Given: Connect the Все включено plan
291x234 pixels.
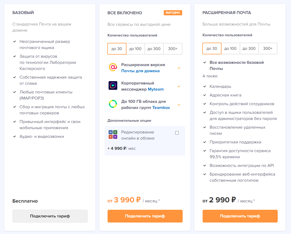Looking at the screenshot, I should (x=145, y=216).
